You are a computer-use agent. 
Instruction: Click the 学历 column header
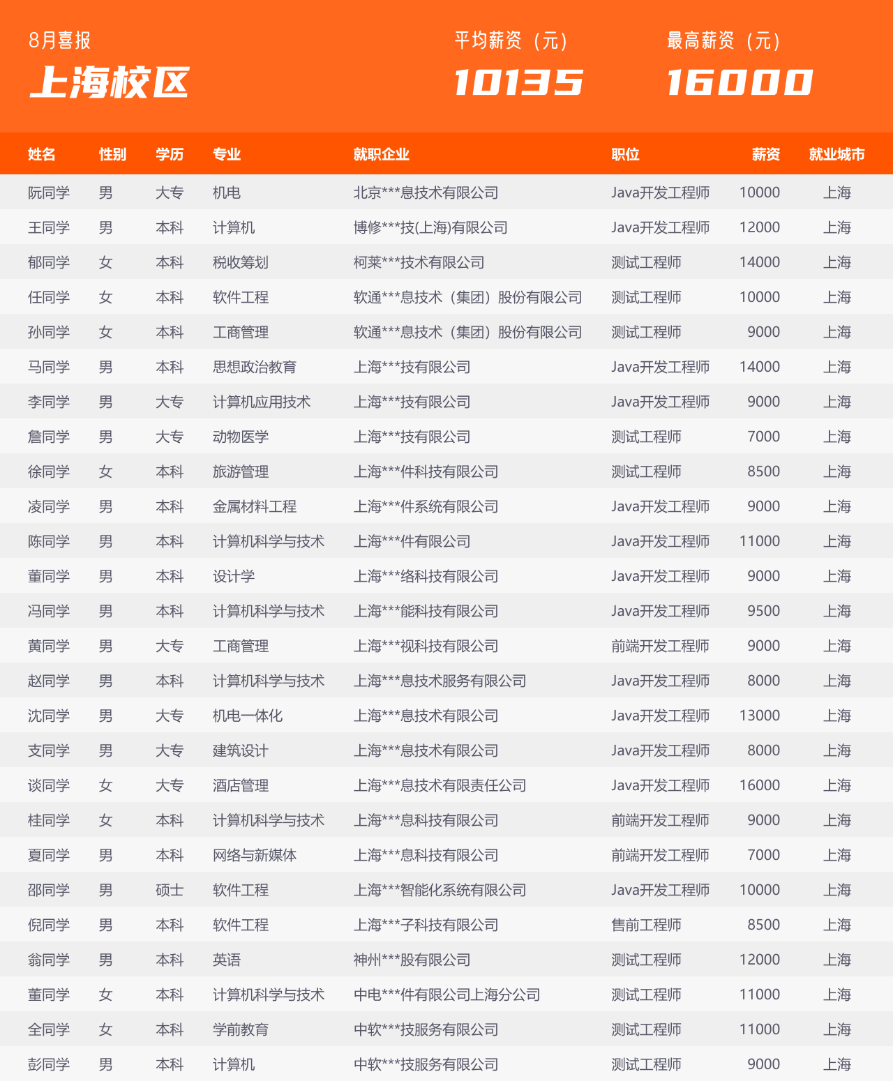pos(170,154)
